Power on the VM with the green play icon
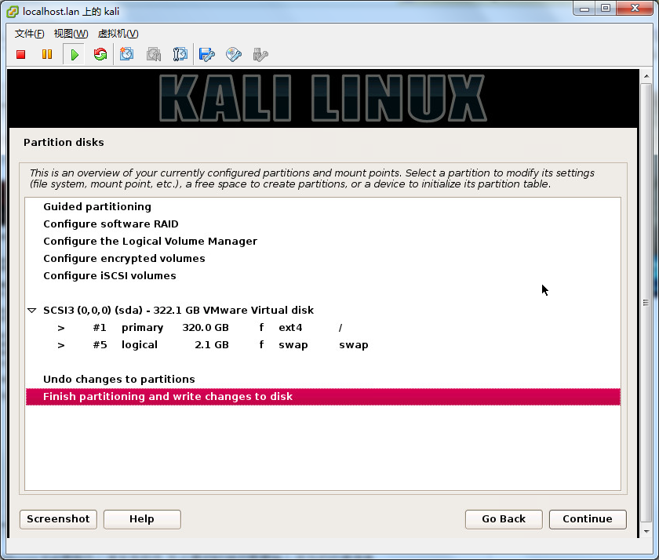 coord(75,55)
